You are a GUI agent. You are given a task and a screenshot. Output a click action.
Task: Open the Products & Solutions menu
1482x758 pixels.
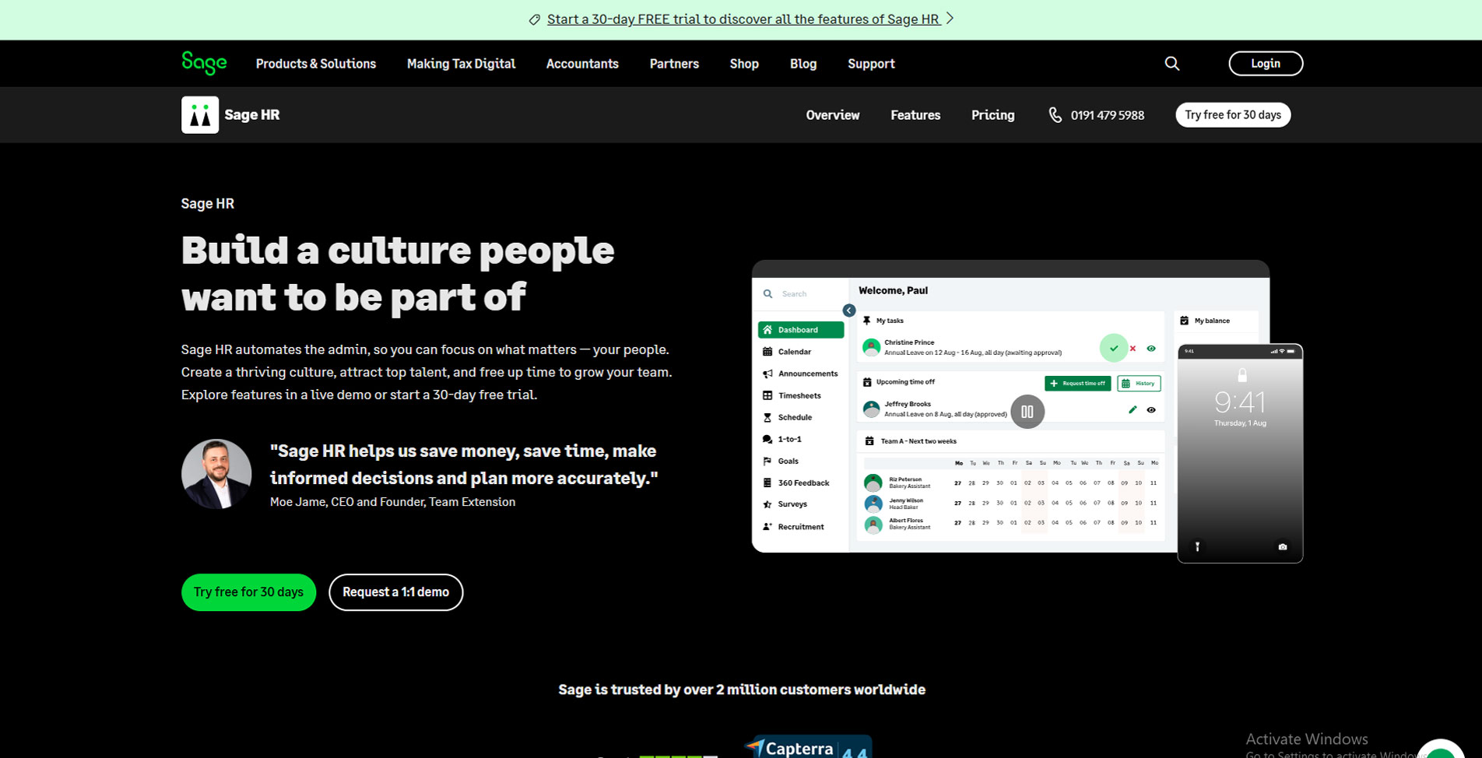tap(315, 64)
